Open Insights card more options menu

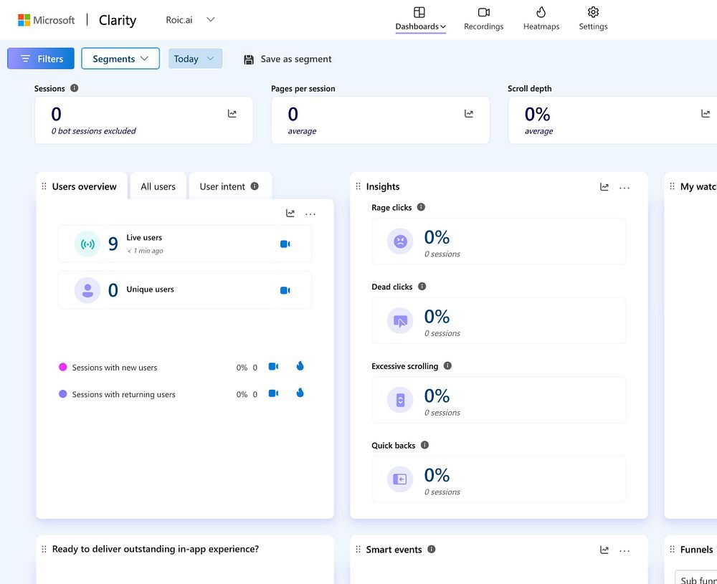pos(625,188)
